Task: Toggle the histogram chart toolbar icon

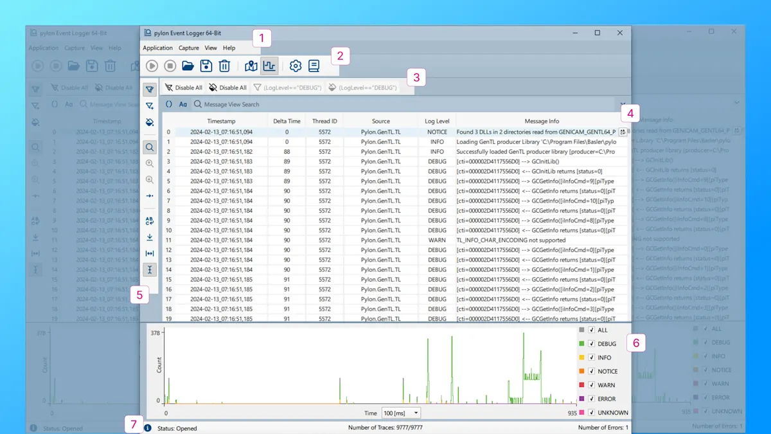Action: pos(269,66)
